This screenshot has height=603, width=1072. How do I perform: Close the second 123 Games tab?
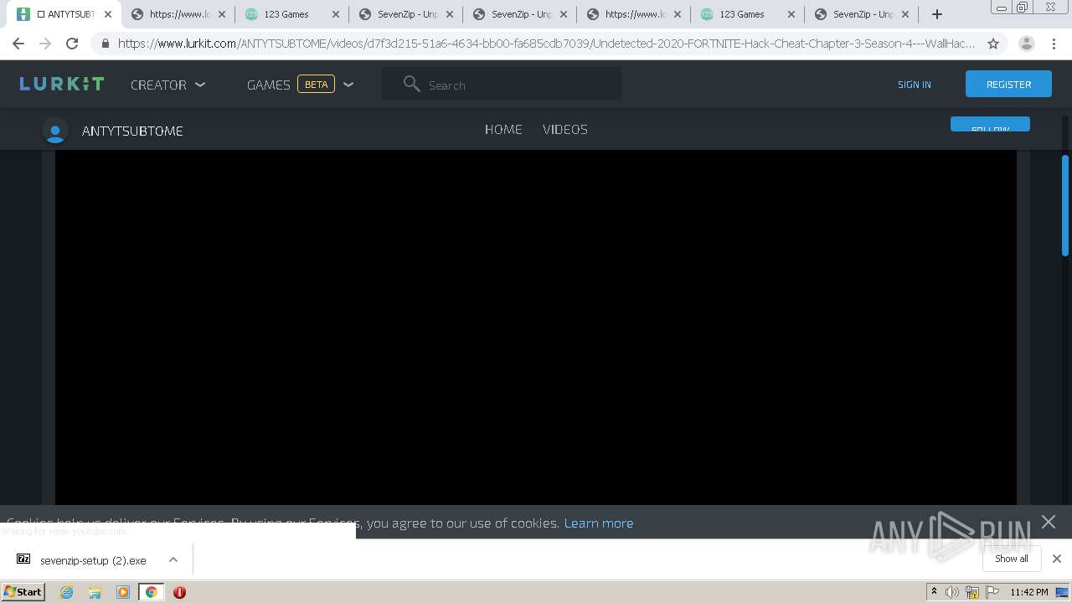point(791,14)
